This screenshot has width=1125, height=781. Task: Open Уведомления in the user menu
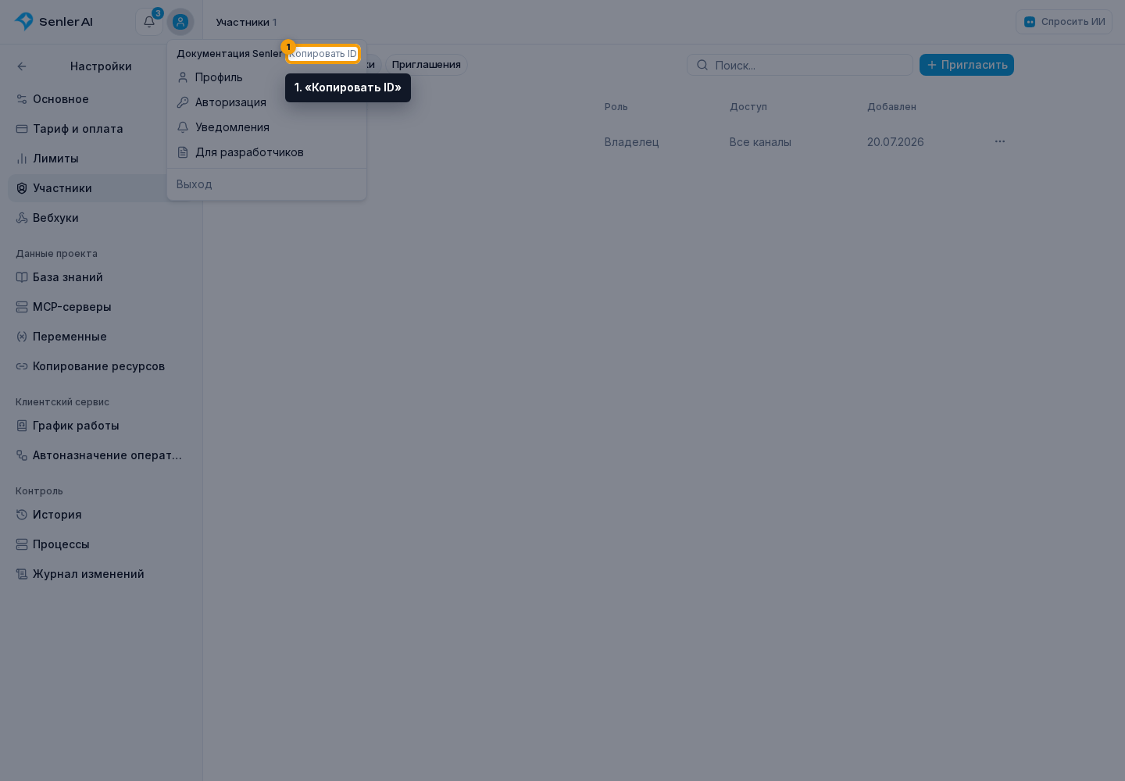point(266,127)
